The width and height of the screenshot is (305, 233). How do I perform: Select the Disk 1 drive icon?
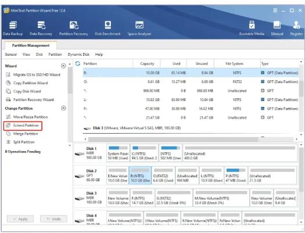(80, 154)
